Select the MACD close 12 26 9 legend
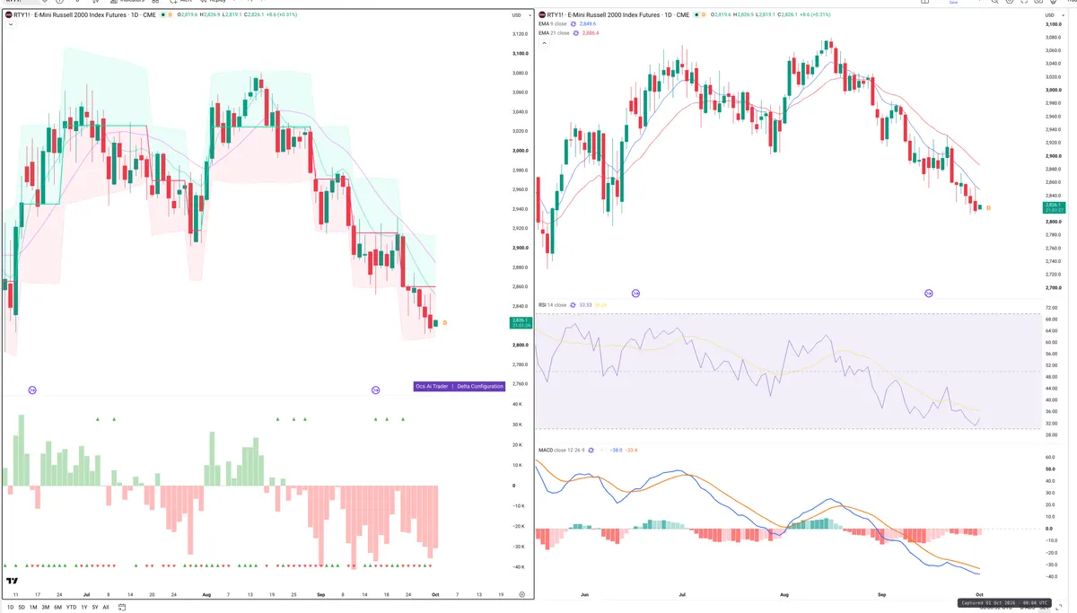The height and width of the screenshot is (613, 1077). pos(562,450)
